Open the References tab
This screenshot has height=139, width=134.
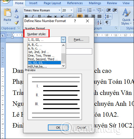point(75,3)
